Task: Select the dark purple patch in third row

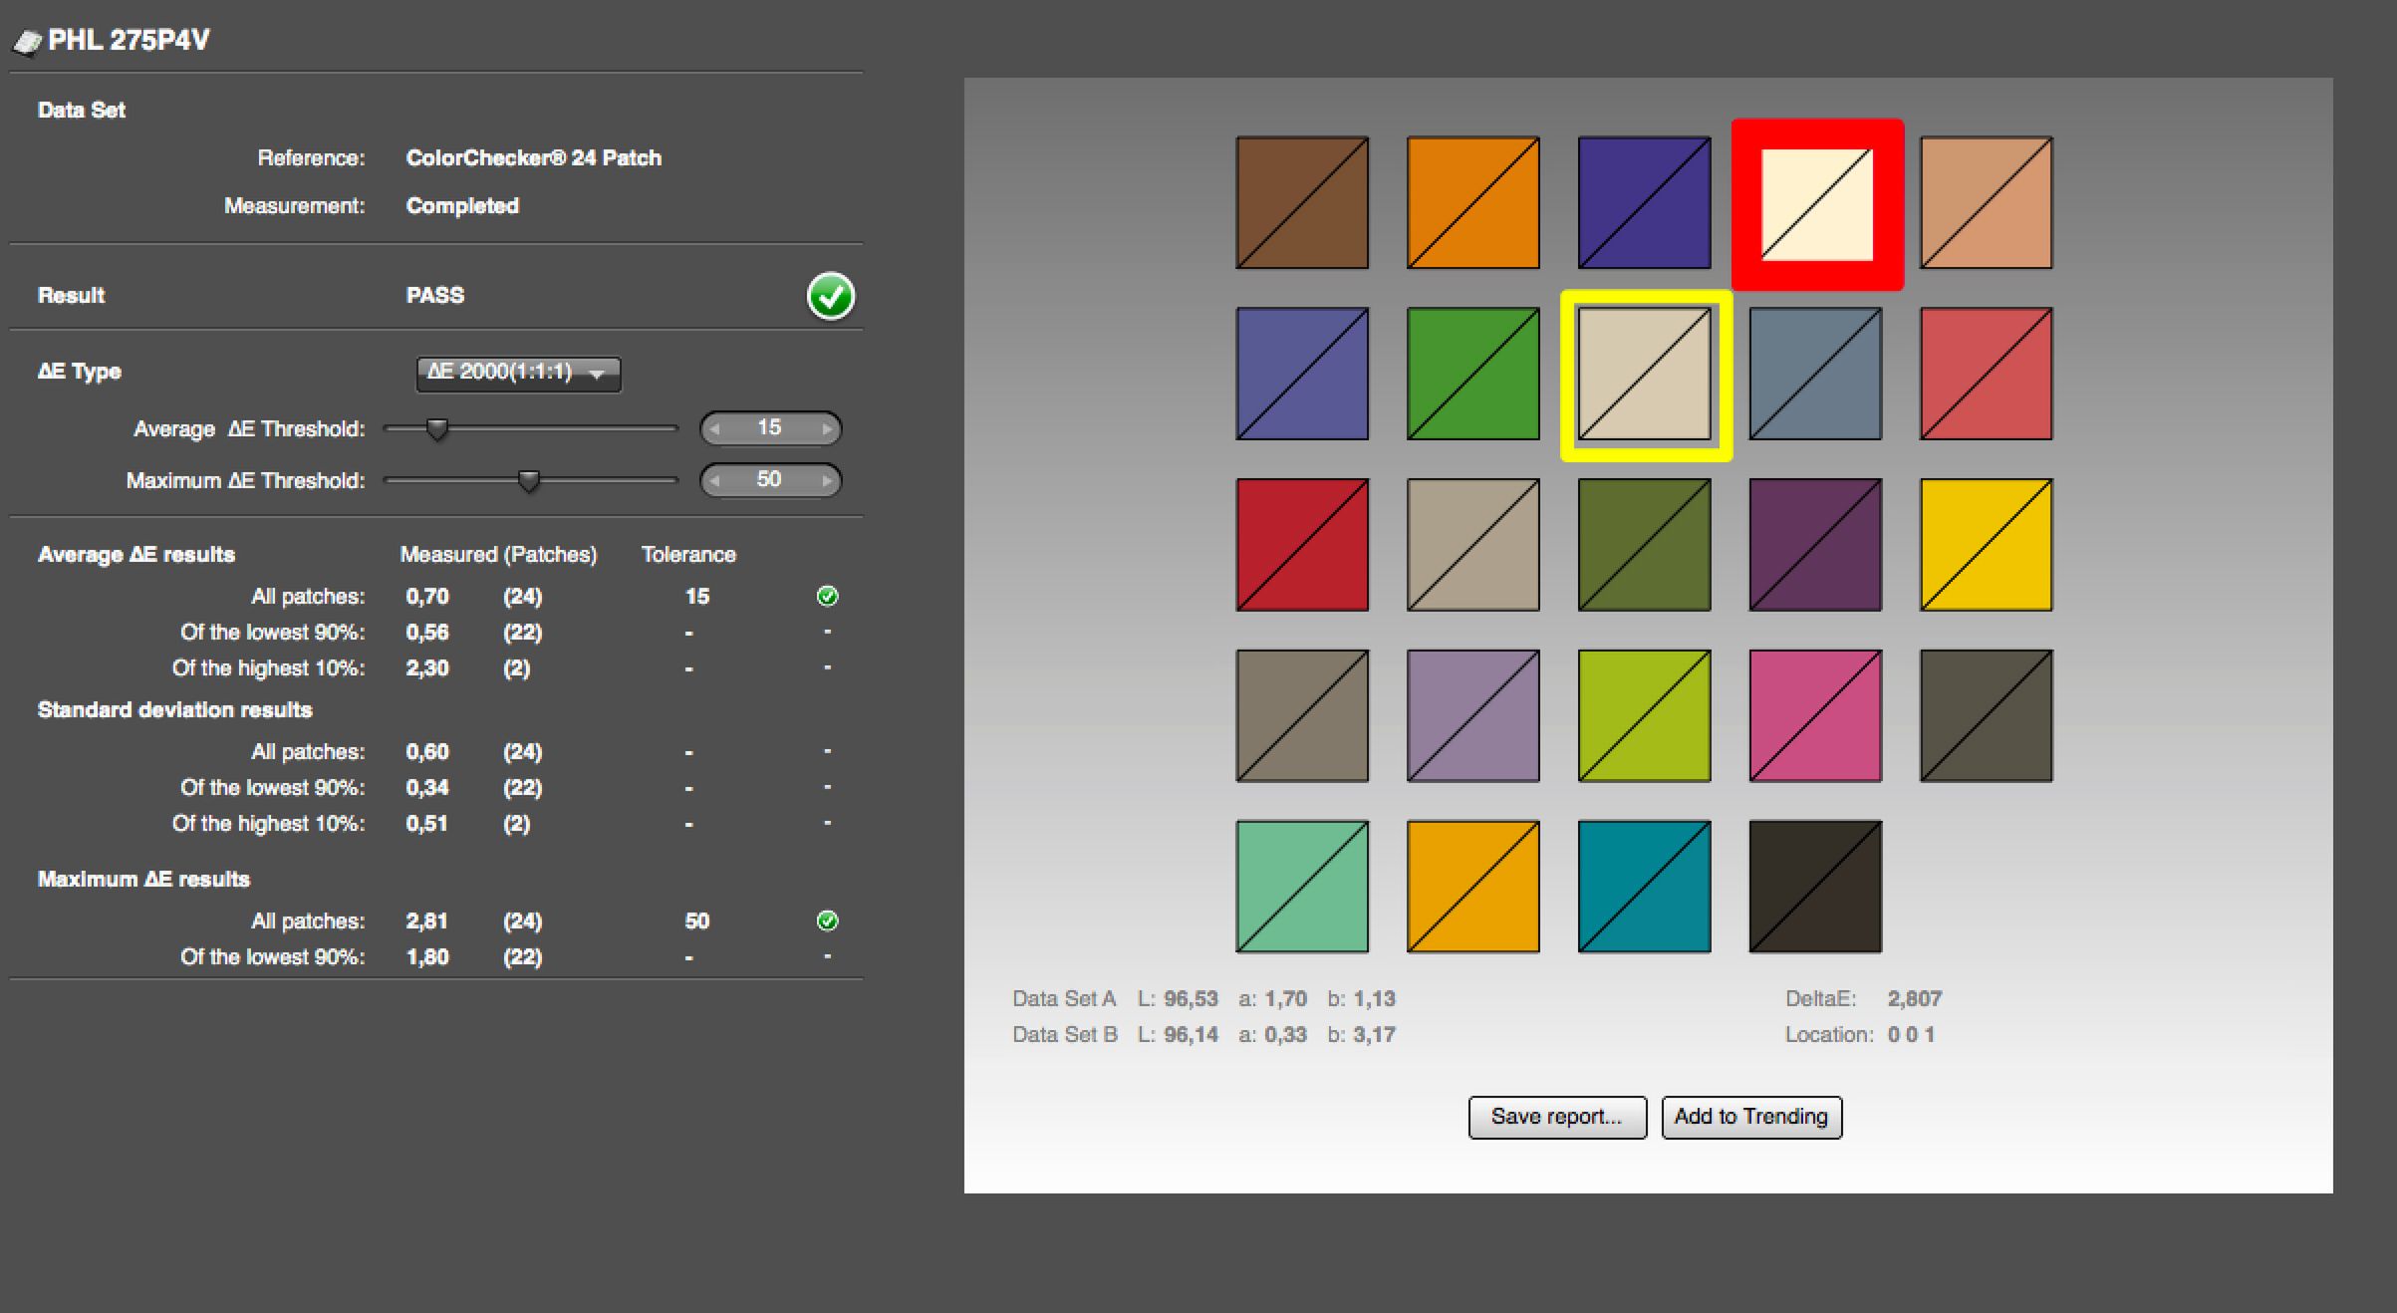Action: [x=1815, y=545]
